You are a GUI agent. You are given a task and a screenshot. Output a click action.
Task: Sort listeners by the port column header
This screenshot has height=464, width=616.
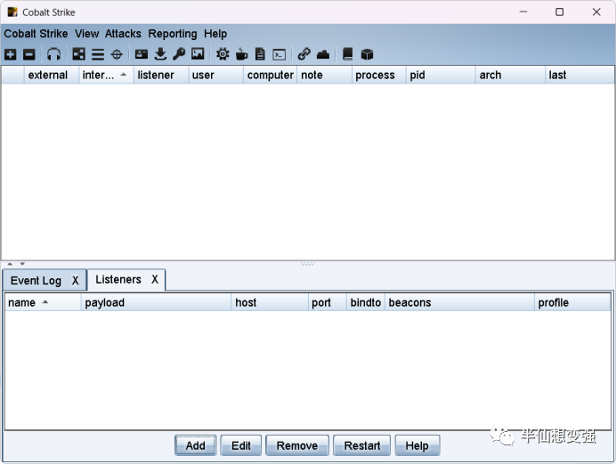[x=328, y=302]
